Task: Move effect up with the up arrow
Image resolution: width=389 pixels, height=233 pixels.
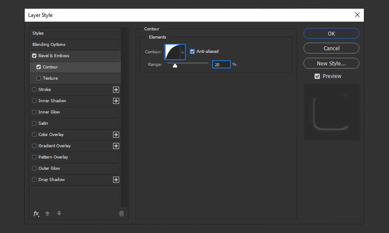Action: 47,214
